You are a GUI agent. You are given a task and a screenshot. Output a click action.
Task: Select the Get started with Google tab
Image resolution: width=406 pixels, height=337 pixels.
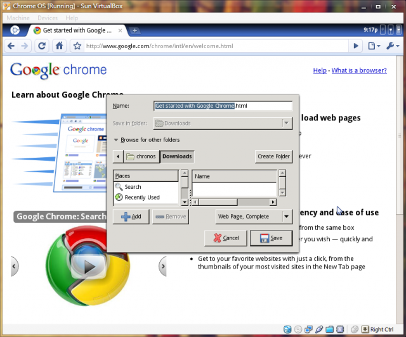click(77, 30)
